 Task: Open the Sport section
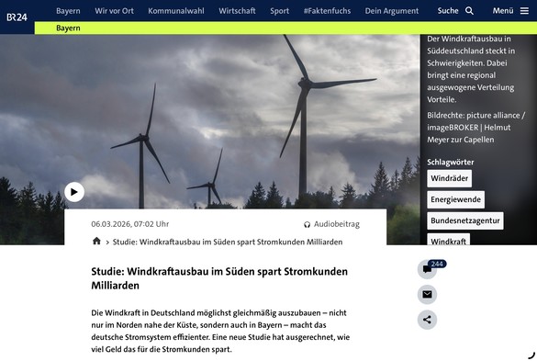pos(279,11)
